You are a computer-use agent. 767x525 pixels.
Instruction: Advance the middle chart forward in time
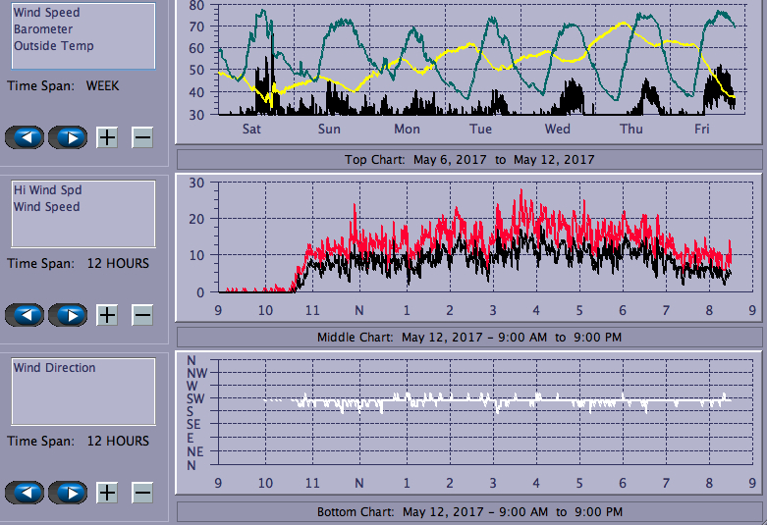[67, 315]
